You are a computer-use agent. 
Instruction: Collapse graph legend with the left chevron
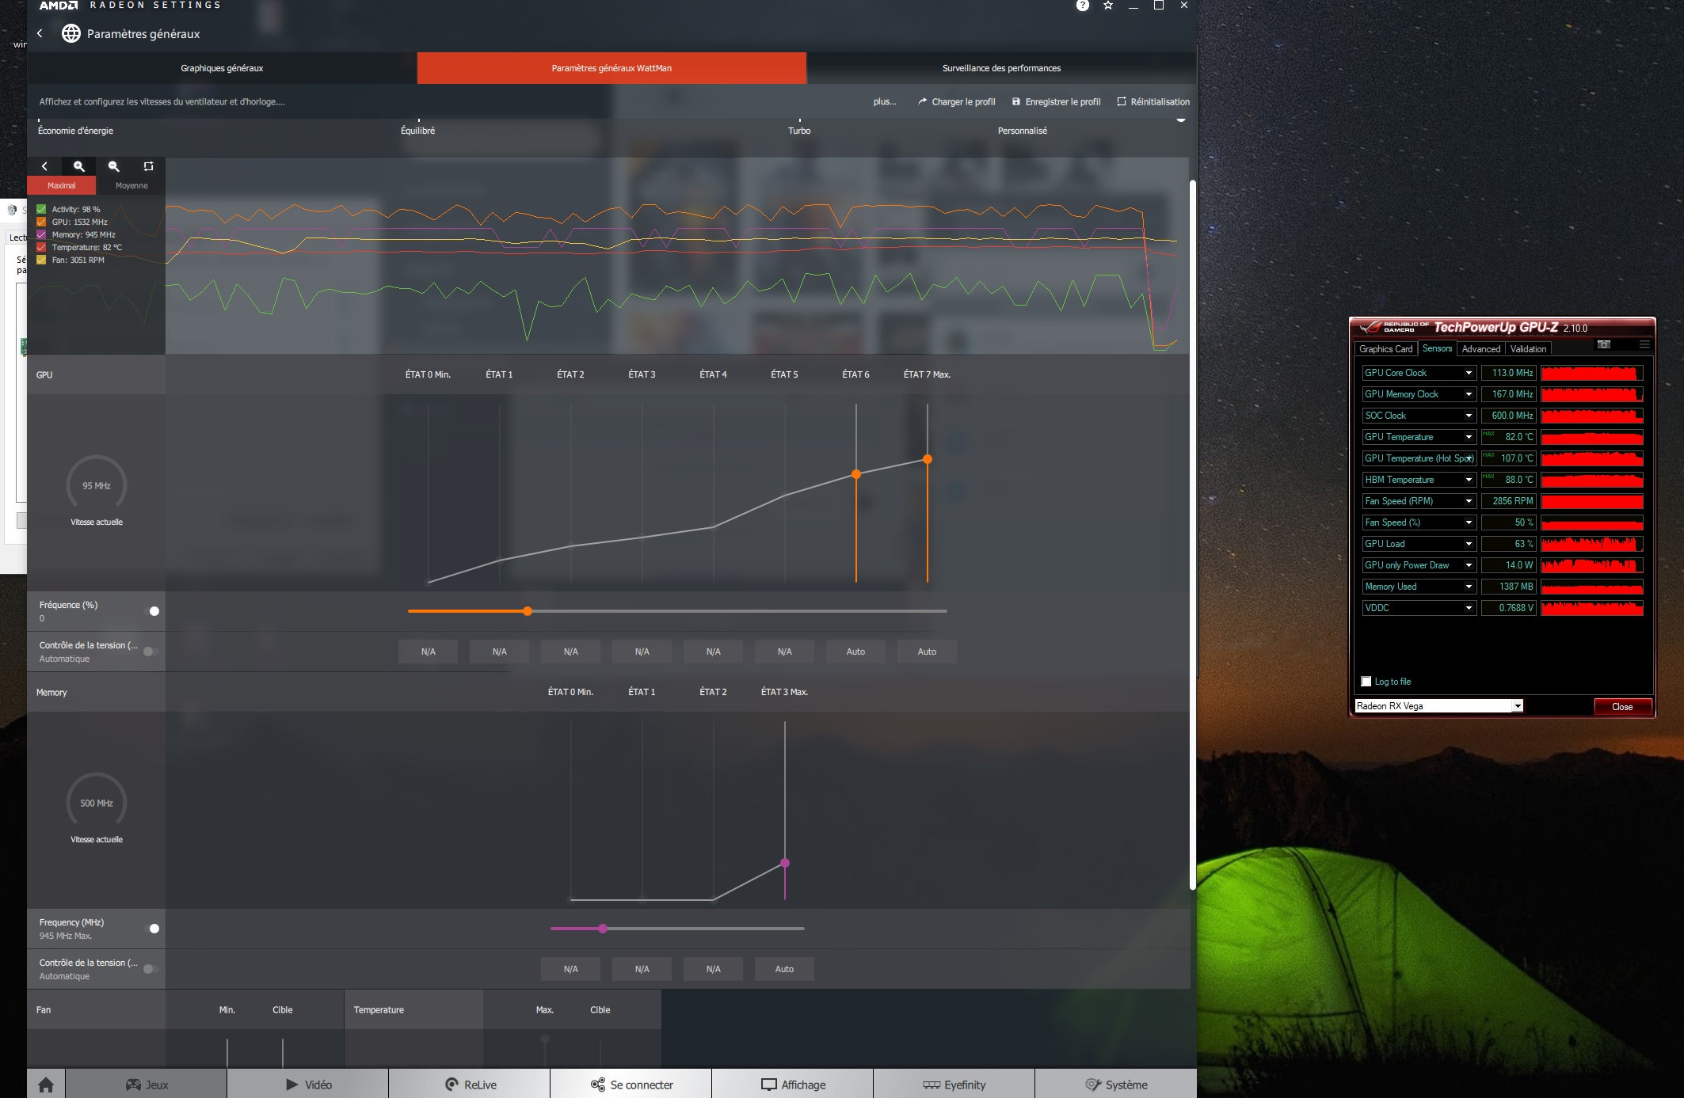pyautogui.click(x=44, y=166)
